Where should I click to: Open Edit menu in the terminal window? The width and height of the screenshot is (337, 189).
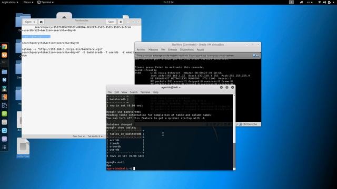coord(116,92)
